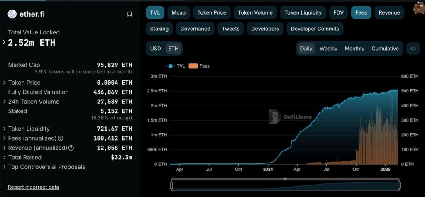Select the Cumulative view
425x197 pixels.
385,49
